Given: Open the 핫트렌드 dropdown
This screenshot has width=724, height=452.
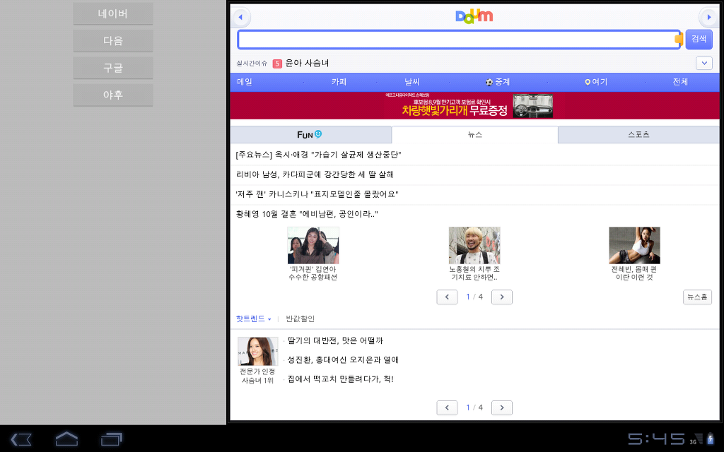Looking at the screenshot, I should [254, 319].
